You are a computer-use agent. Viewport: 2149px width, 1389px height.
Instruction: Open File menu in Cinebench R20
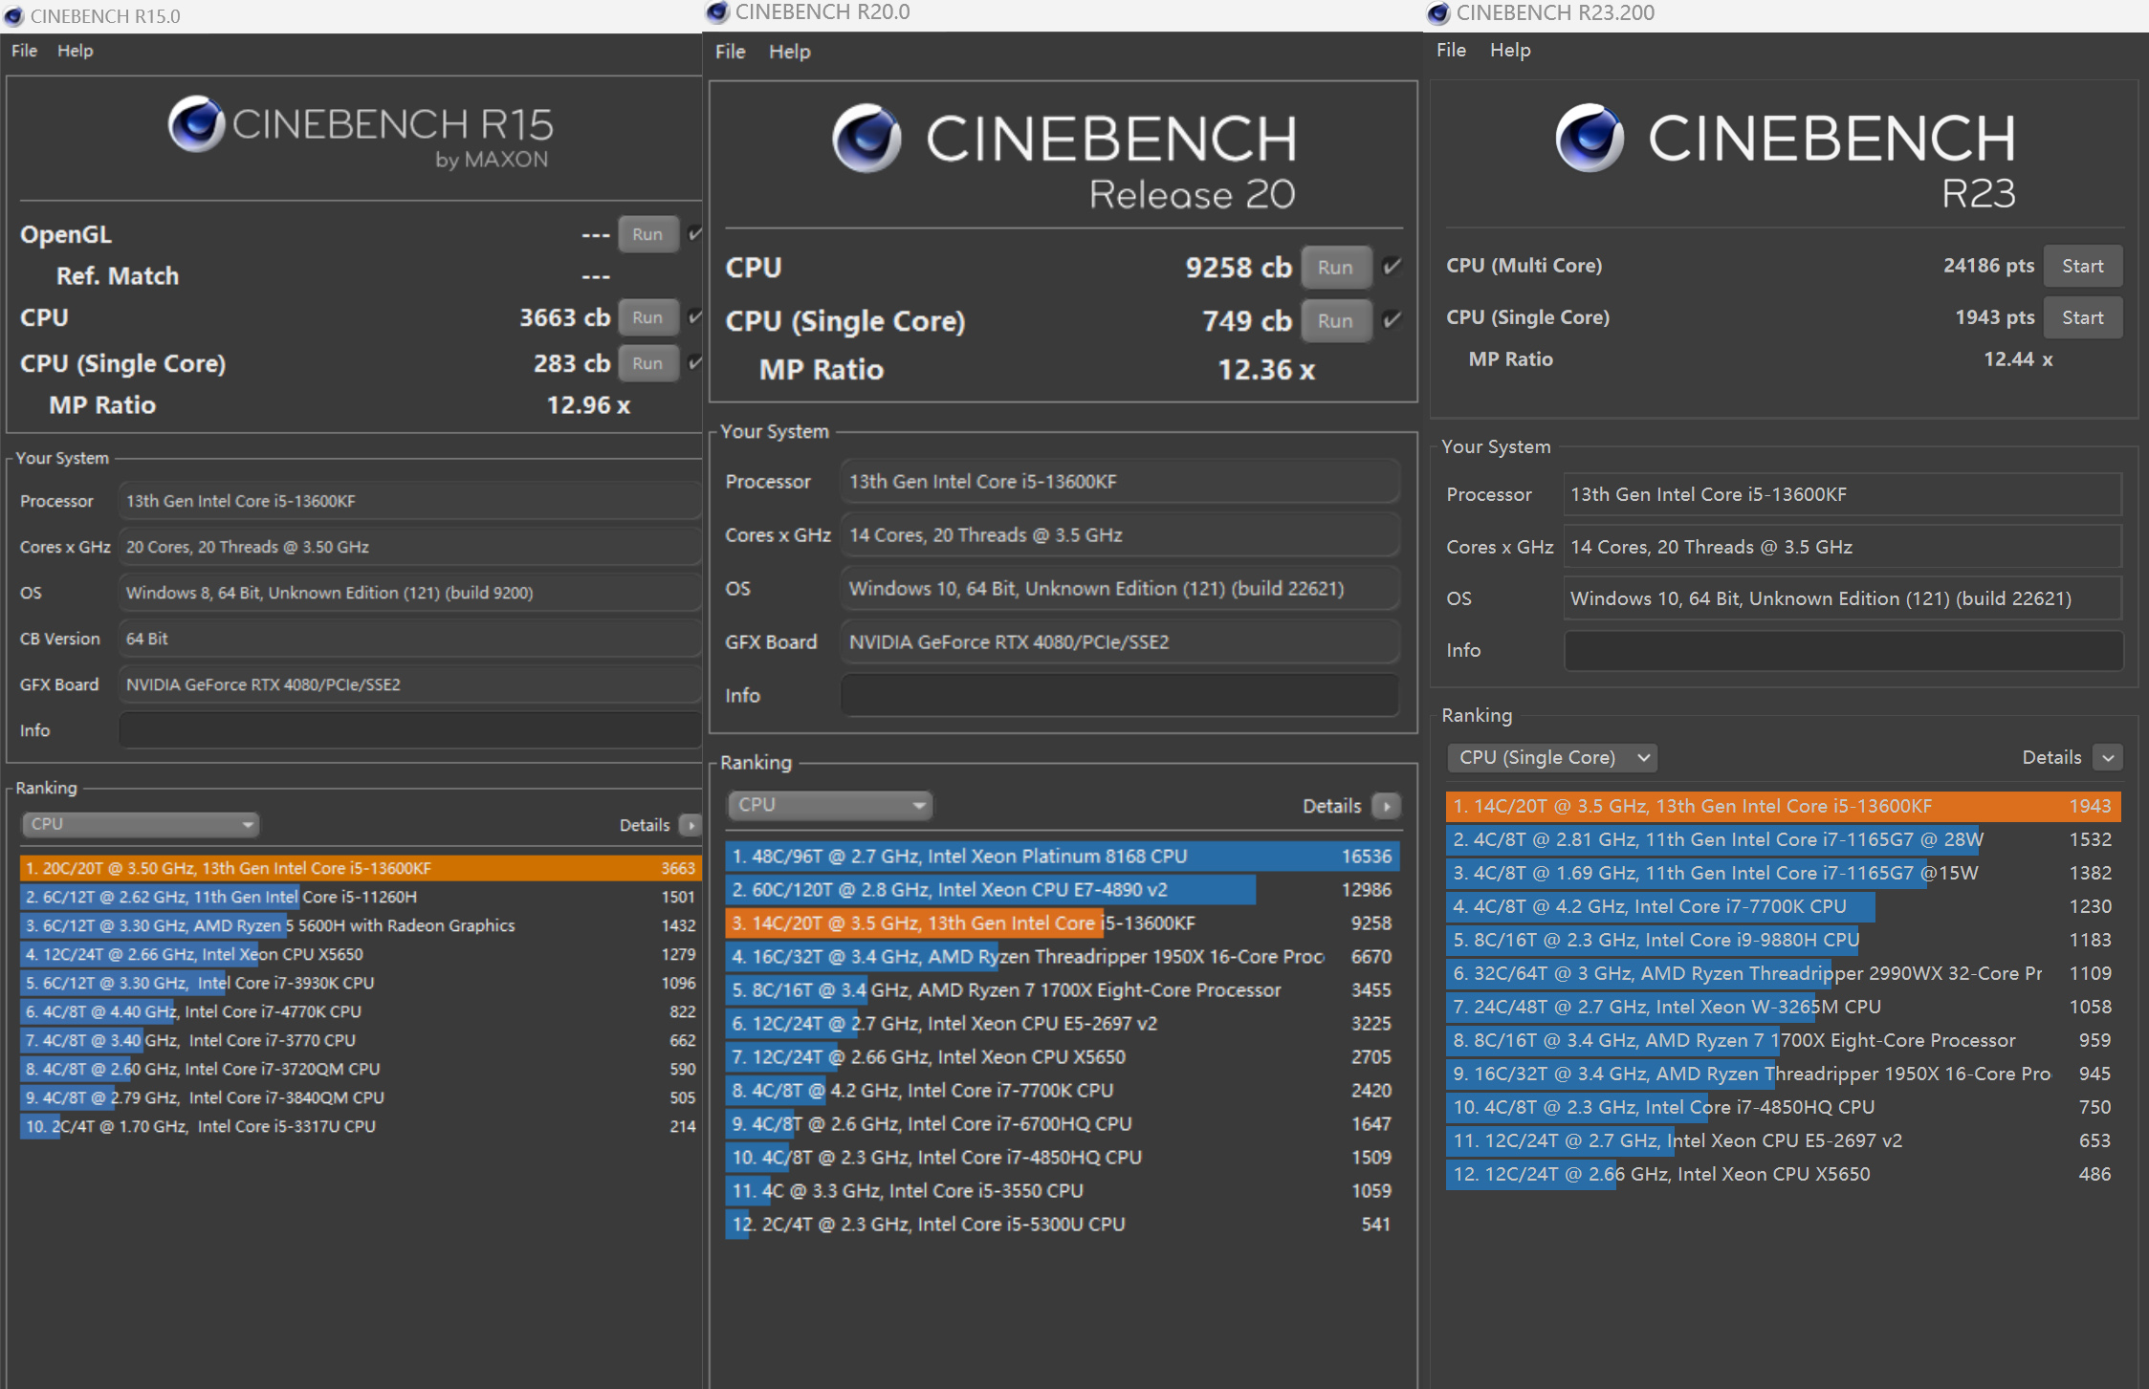[x=730, y=52]
